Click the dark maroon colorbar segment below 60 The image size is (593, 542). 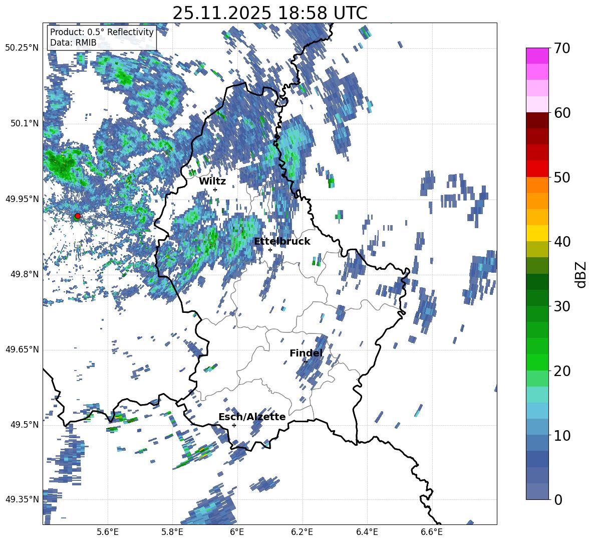[x=537, y=120]
